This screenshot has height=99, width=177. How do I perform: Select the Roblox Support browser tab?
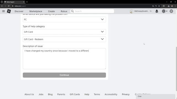coord(14,2)
